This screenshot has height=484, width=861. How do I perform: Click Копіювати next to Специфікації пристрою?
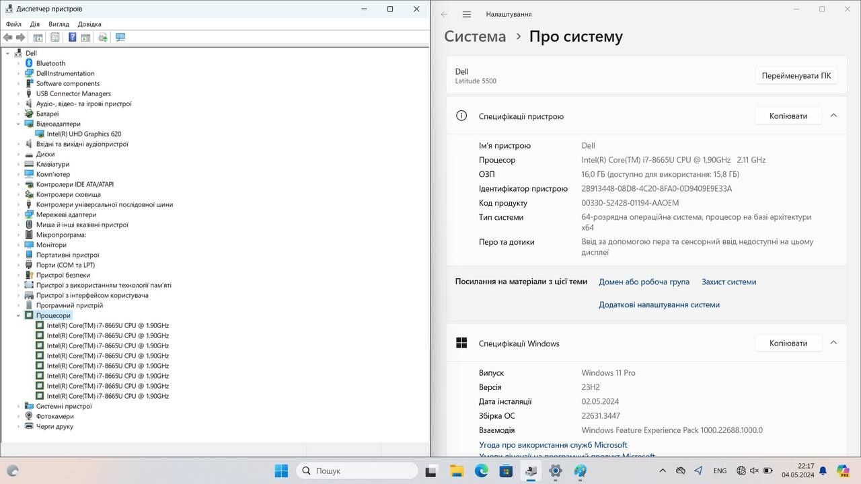point(788,116)
